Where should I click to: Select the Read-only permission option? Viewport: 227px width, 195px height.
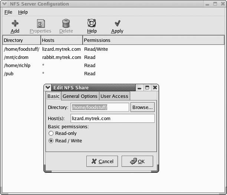[x=51, y=133]
